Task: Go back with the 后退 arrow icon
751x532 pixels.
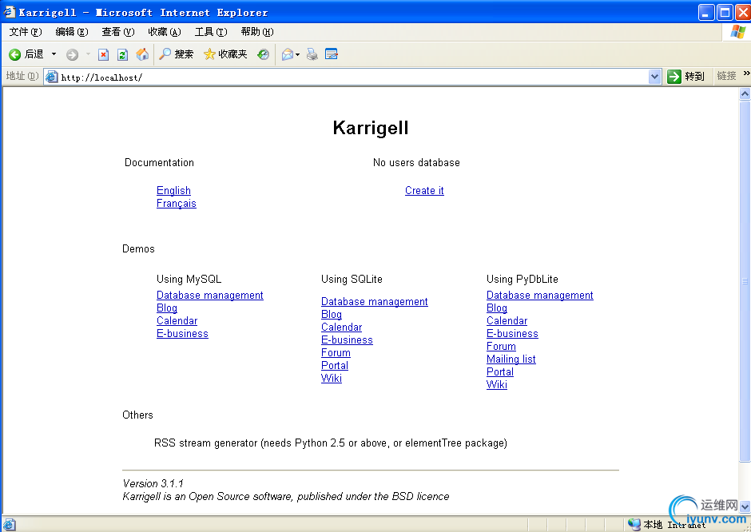Action: tap(15, 54)
